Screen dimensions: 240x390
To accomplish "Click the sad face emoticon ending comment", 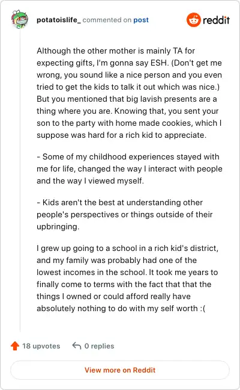I will click(x=203, y=308).
